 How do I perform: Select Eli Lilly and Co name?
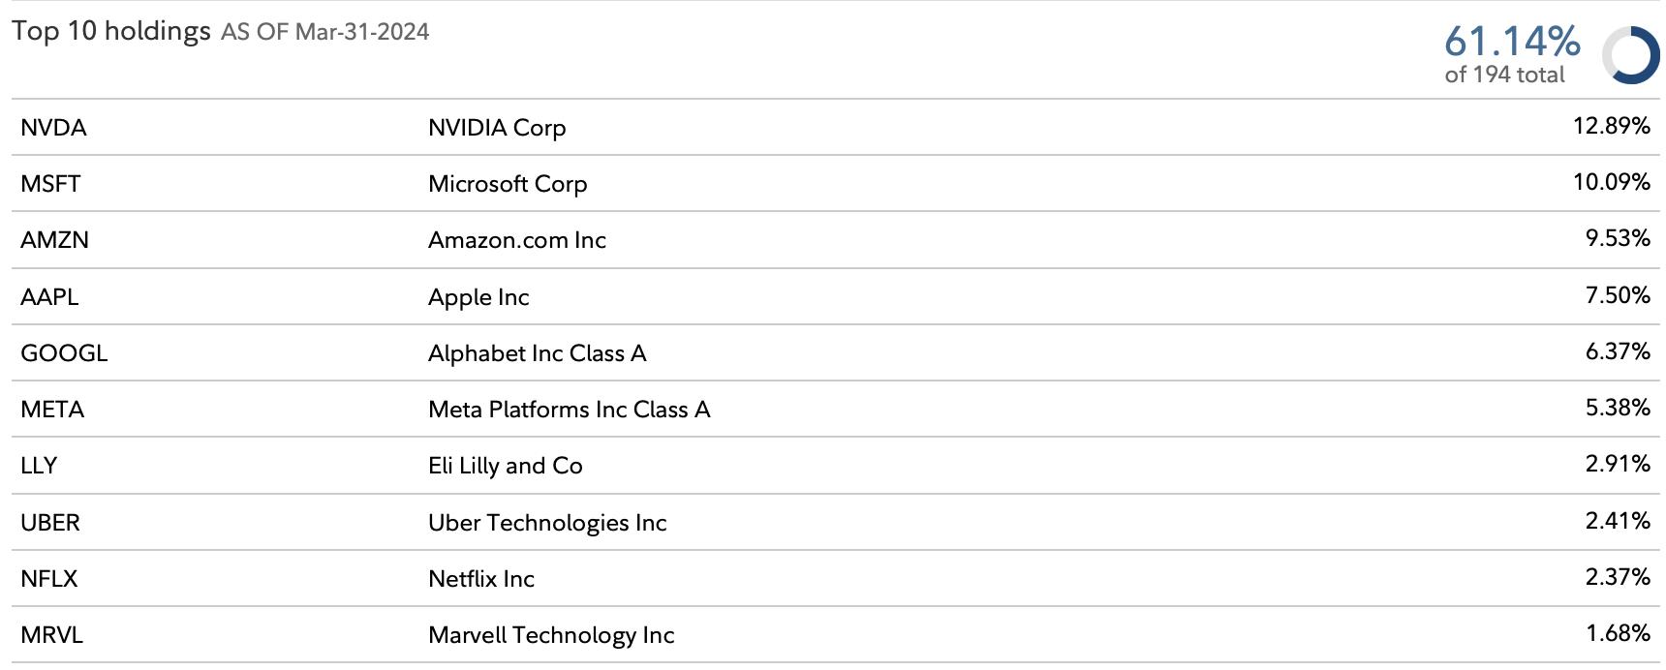(x=506, y=466)
